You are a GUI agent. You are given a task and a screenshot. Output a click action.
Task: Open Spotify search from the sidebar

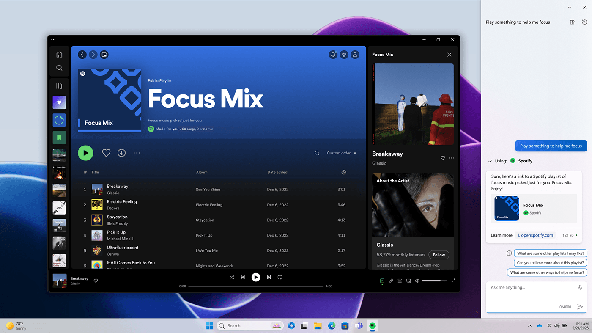coord(59,68)
